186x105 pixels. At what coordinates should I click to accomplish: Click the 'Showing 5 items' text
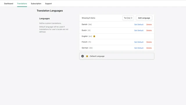point(88,18)
